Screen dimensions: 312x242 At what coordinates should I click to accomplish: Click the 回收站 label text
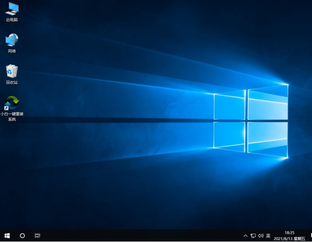[12, 82]
